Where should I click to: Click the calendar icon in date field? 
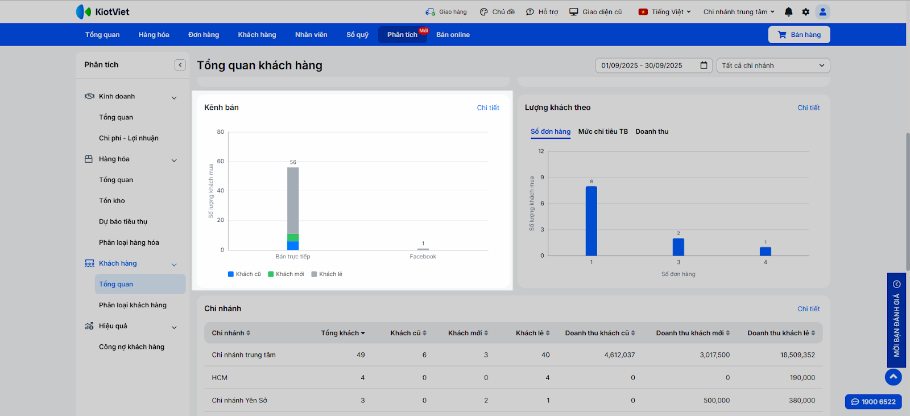point(704,65)
